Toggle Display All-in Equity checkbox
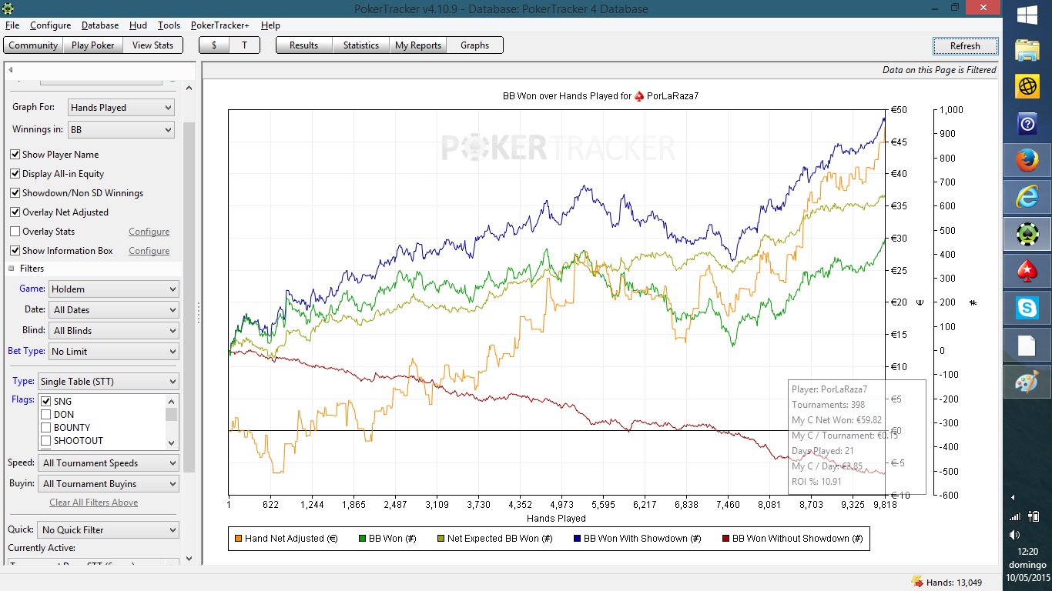Screen dimensions: 1052x591 [15, 173]
